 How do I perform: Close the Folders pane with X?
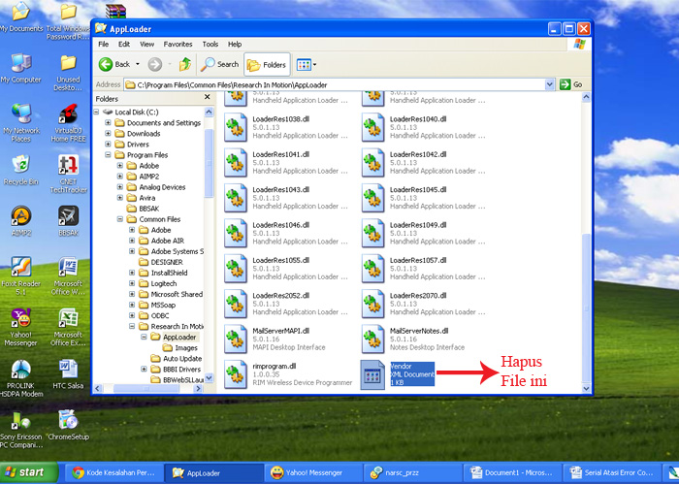pyautogui.click(x=206, y=99)
